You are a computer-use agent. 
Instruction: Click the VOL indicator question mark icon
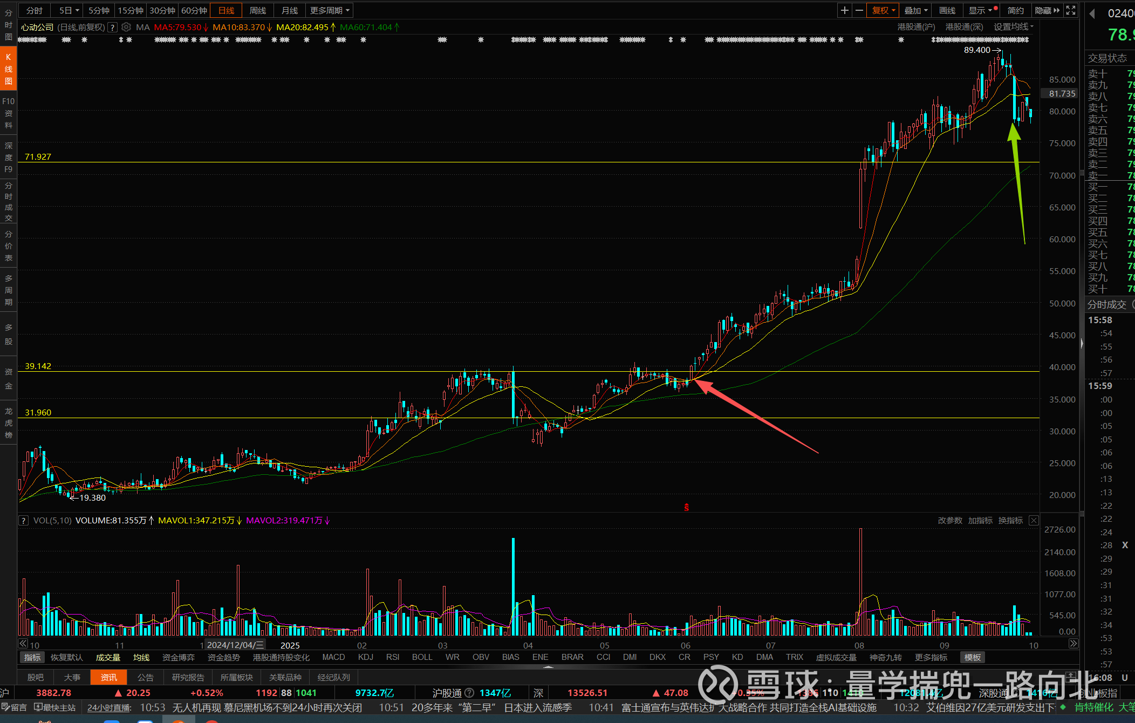(24, 520)
